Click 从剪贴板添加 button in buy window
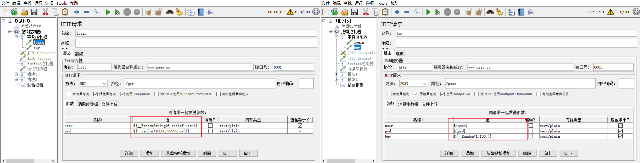The width and height of the screenshot is (640, 163). click(498, 153)
